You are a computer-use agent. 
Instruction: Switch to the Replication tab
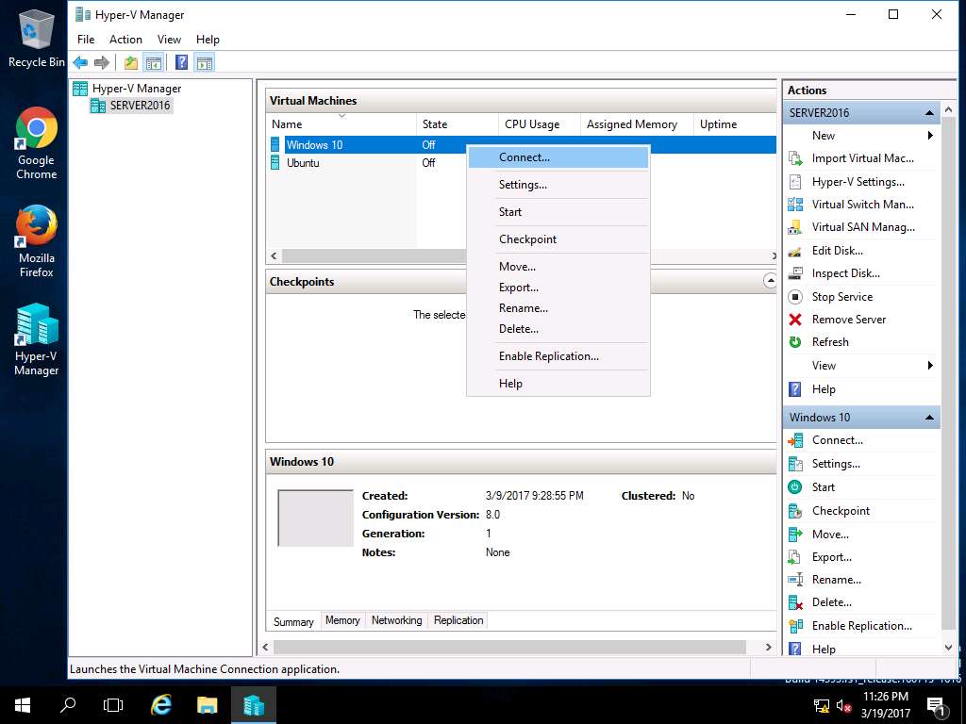[x=458, y=620]
